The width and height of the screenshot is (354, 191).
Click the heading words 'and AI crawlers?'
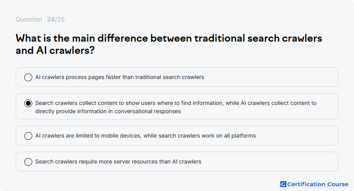pos(55,50)
